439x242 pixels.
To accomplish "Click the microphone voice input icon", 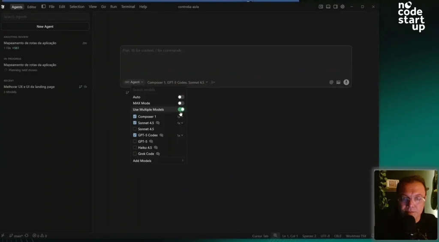I will pos(346,82).
